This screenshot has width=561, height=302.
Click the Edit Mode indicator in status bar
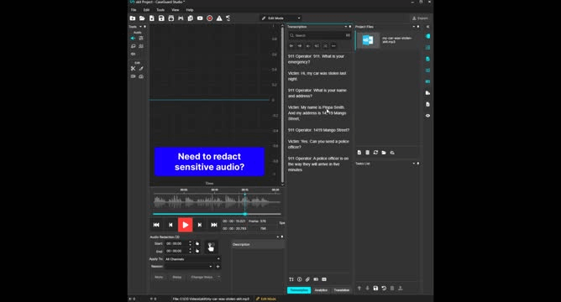coord(266,299)
